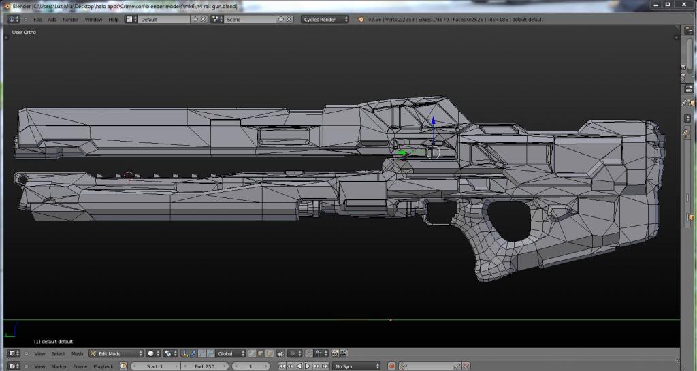Screen dimensions: 697x371
Task: Open the Marker menu in timeline
Action: point(59,366)
